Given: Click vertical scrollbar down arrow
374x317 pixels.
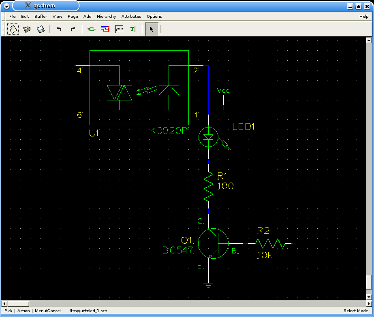Looking at the screenshot, I should 369,297.
